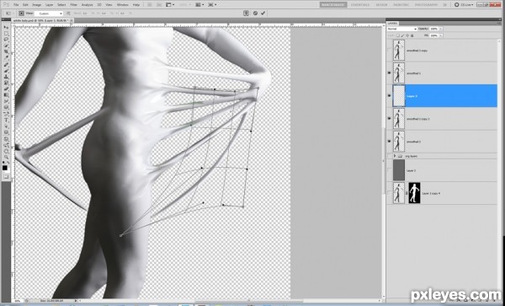Open the Screen Mode dropdown
Viewport: 505px width, 306px height.
coord(212,4)
